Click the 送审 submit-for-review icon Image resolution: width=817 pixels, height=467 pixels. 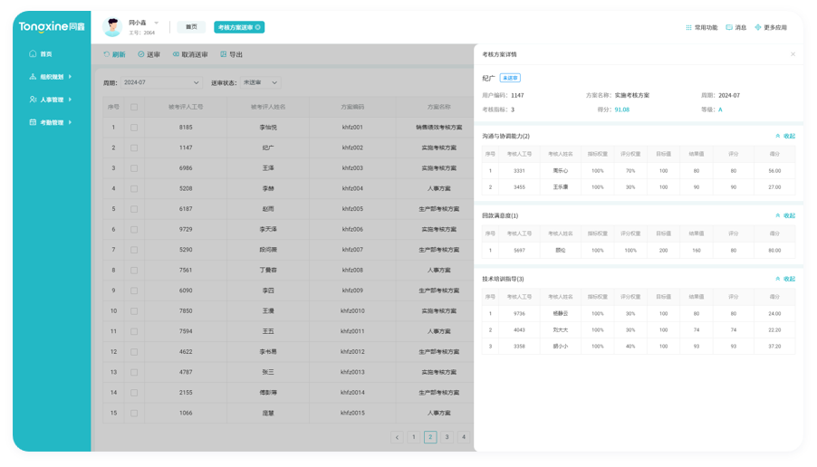coord(140,54)
